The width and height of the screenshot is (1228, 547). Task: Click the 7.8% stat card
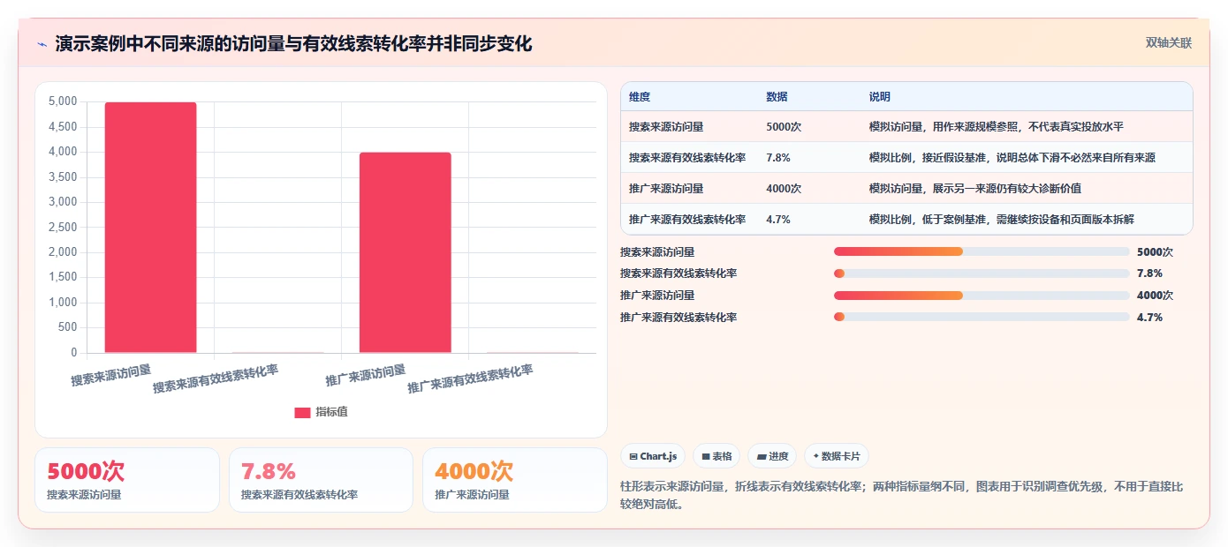[x=321, y=480]
